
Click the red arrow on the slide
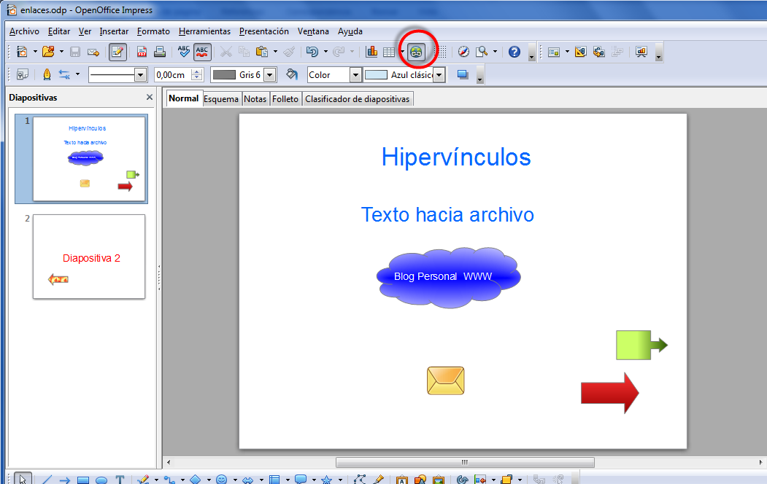610,393
